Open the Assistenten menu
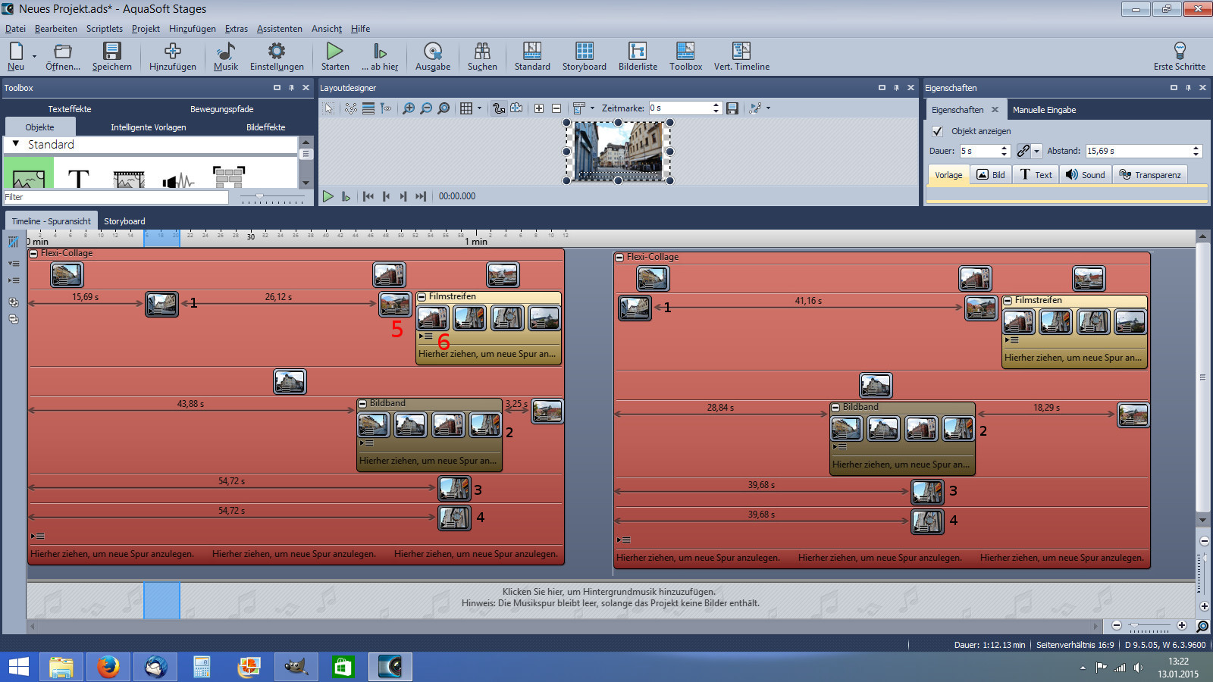 (x=279, y=29)
